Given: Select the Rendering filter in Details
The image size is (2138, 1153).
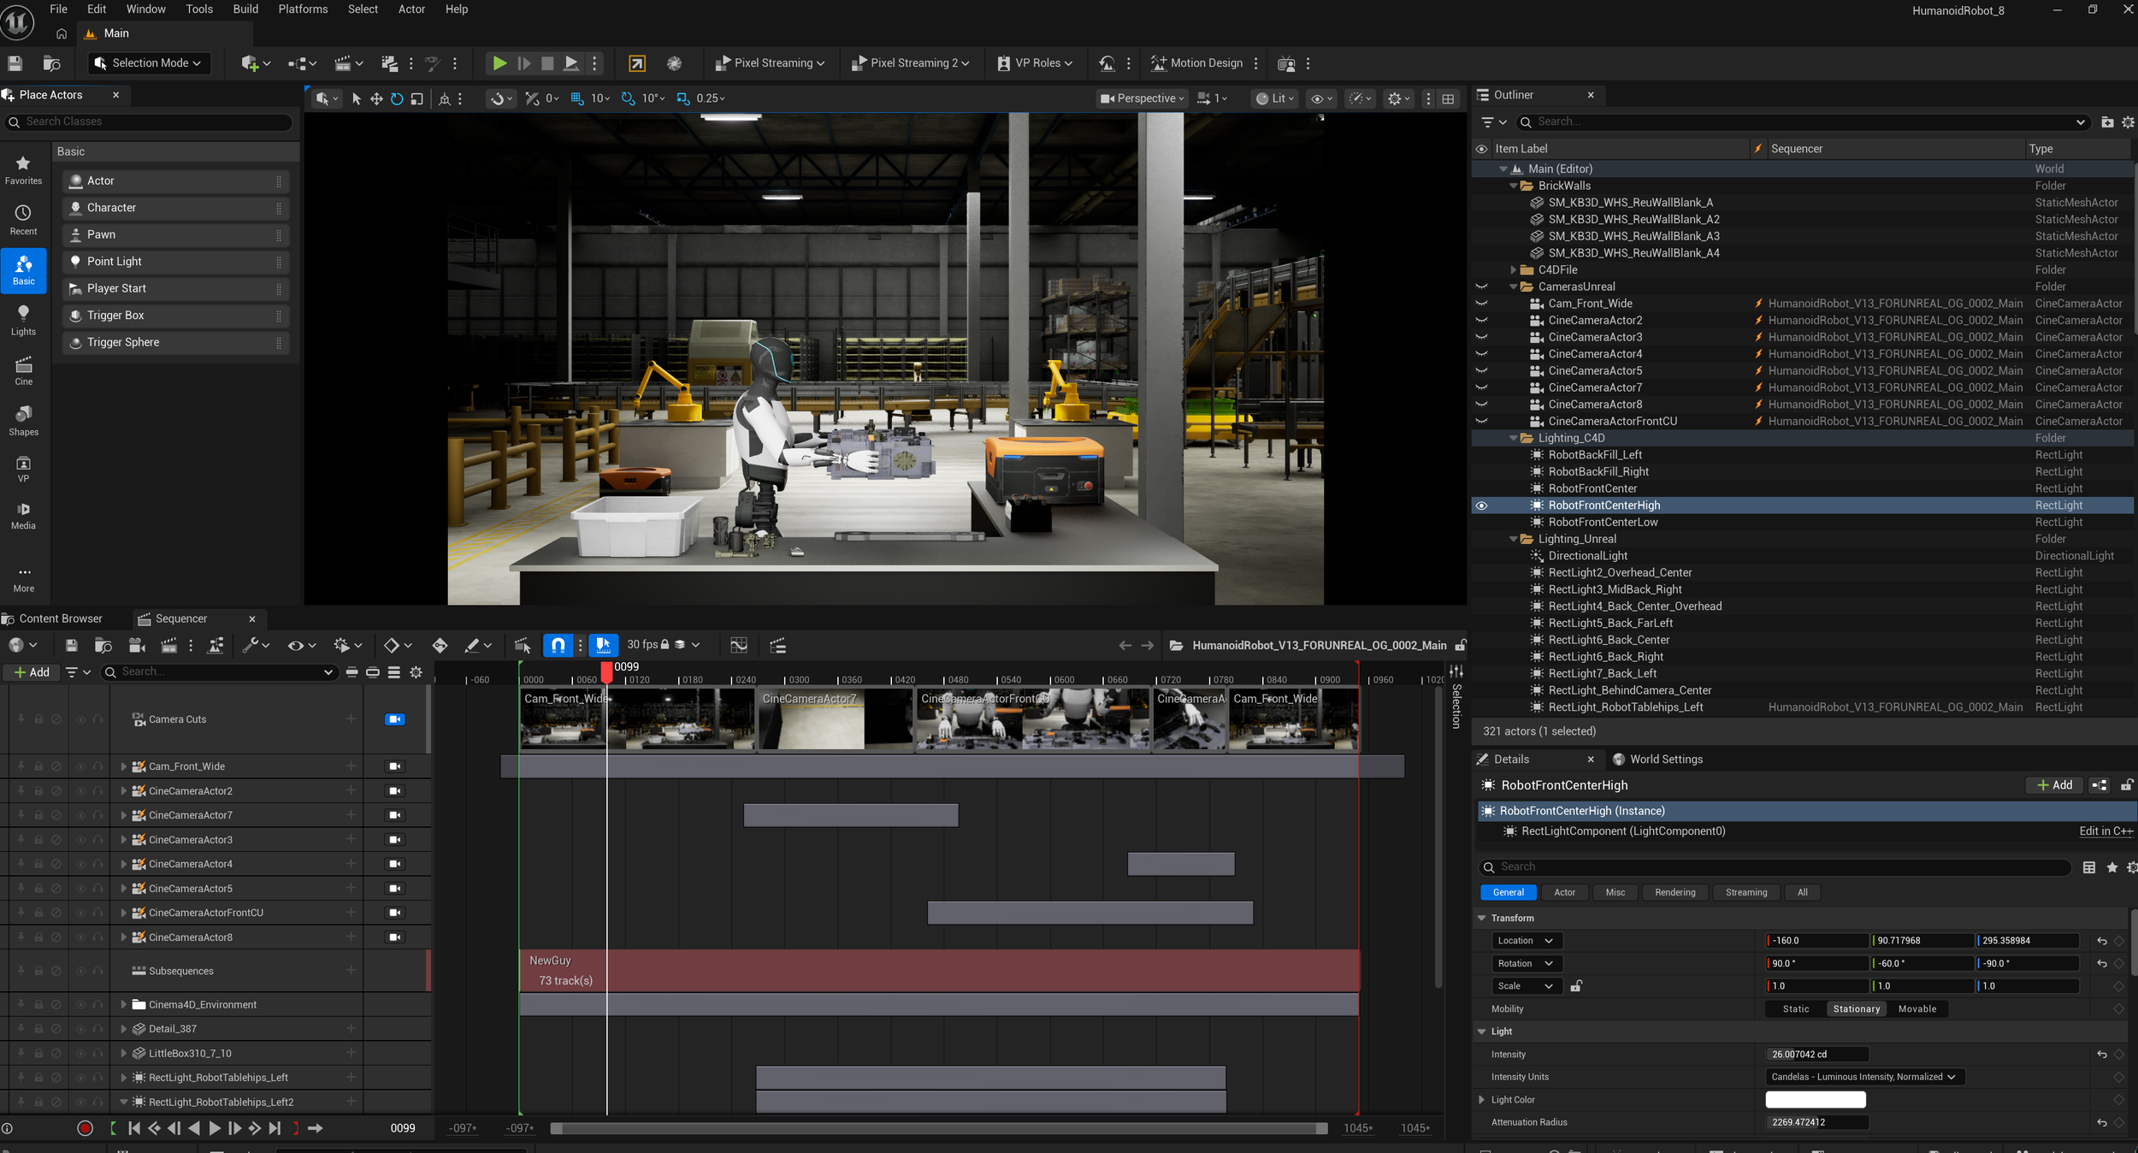Looking at the screenshot, I should click(x=1674, y=892).
